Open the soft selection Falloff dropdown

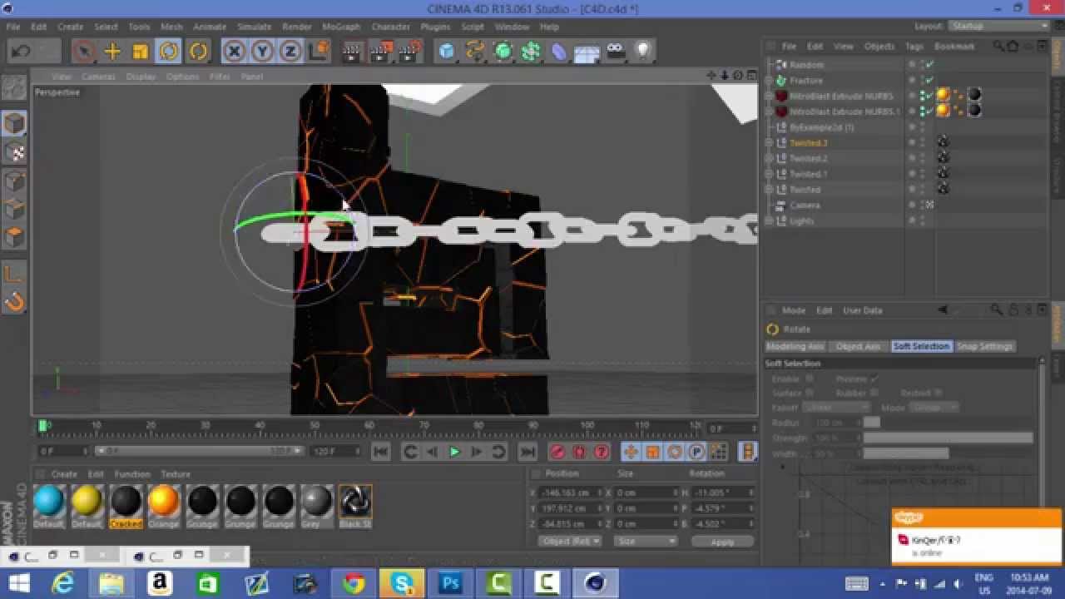[x=835, y=408]
